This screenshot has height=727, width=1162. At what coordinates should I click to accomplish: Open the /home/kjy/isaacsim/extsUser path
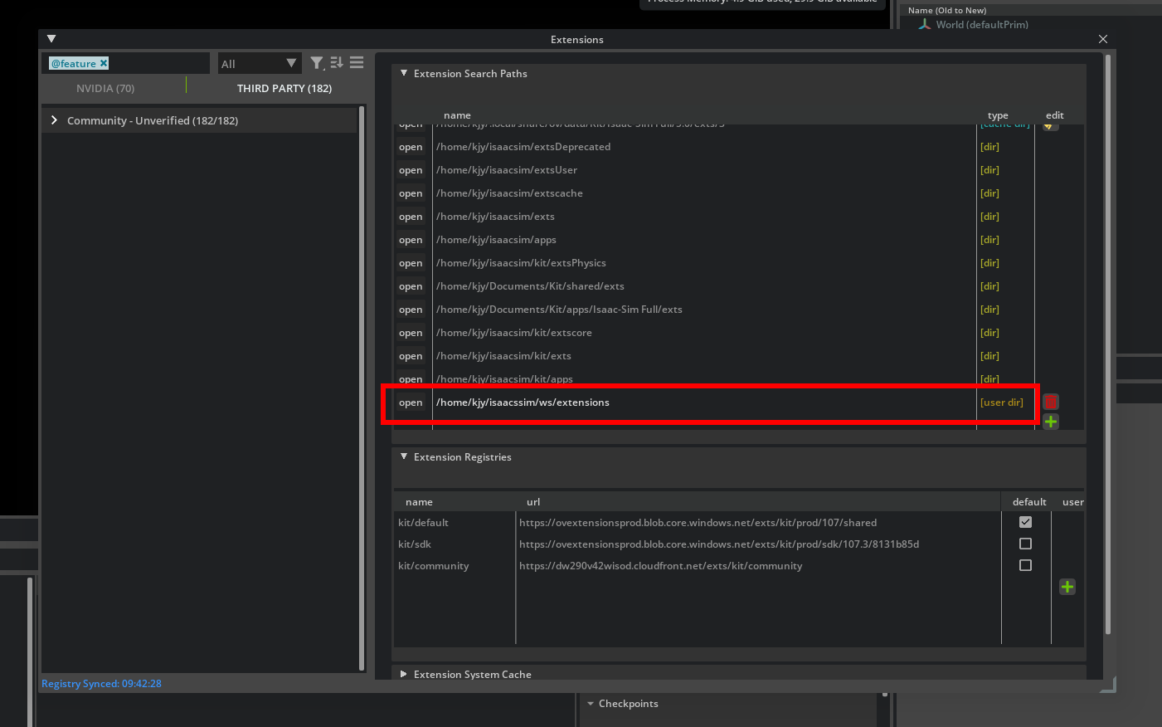[x=411, y=170]
